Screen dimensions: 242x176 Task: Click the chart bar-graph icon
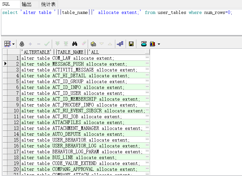point(153,44)
